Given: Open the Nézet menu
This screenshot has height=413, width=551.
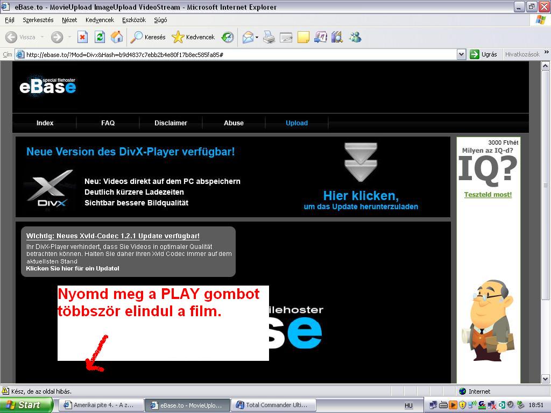Looking at the screenshot, I should 69,20.
